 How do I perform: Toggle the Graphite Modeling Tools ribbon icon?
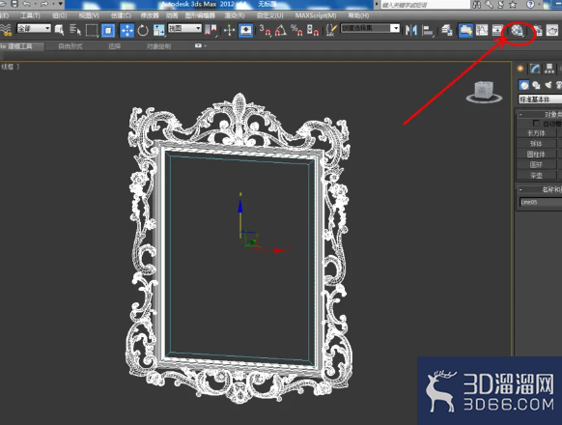click(x=465, y=30)
